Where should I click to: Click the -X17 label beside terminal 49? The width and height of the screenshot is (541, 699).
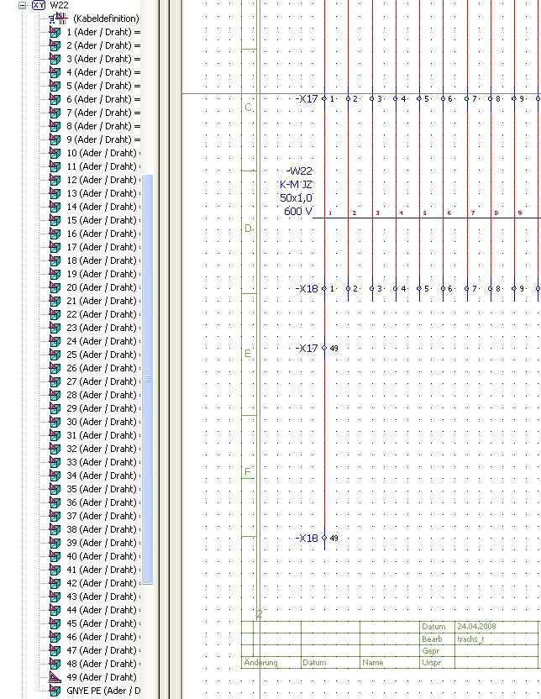pos(307,348)
